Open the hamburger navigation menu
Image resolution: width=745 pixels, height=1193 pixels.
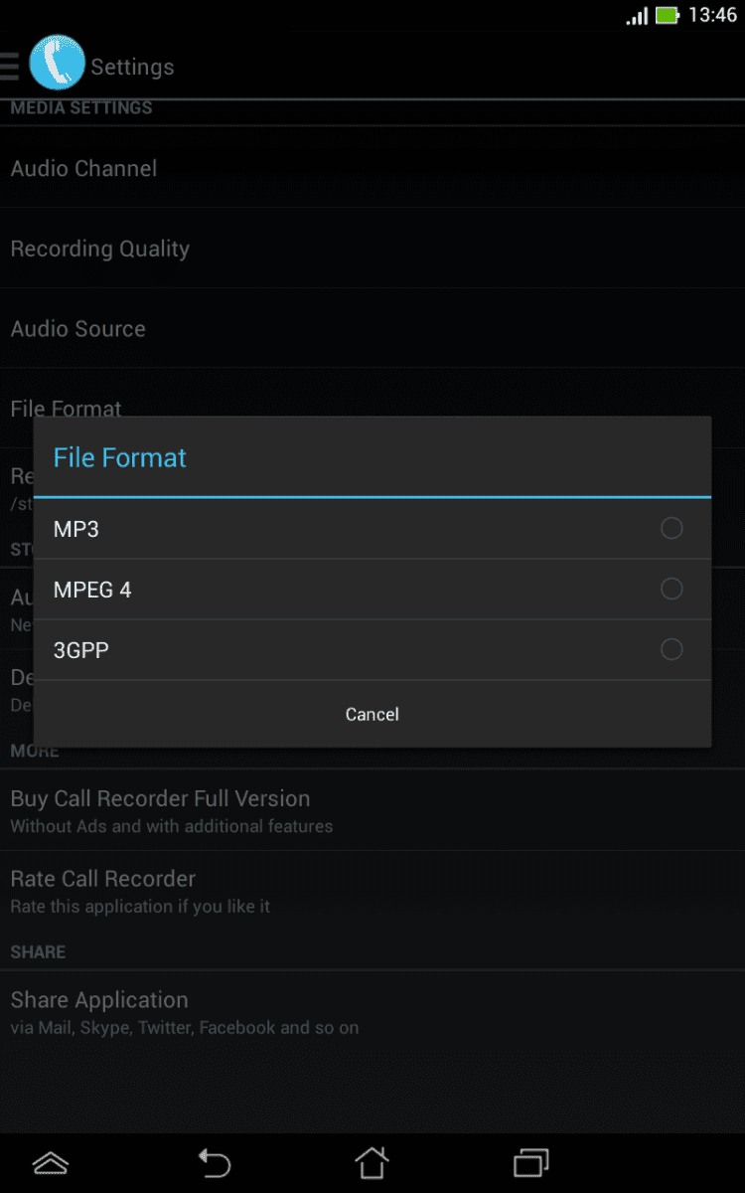9,66
